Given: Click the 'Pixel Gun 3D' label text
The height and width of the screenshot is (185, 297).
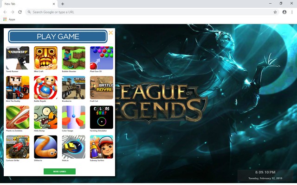Looking at the screenshot, I should click(96, 71).
